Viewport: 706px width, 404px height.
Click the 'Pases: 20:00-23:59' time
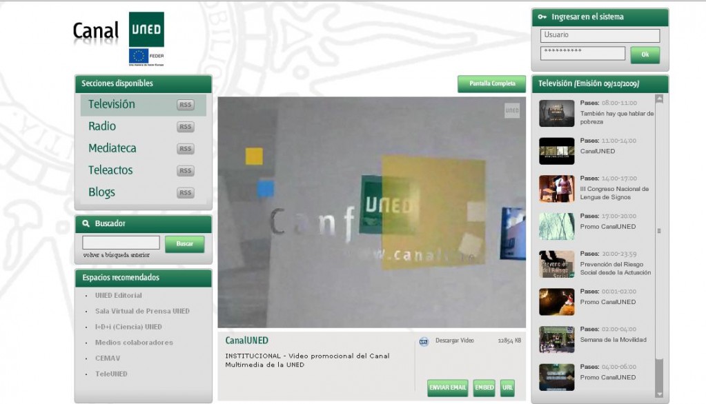click(x=609, y=254)
